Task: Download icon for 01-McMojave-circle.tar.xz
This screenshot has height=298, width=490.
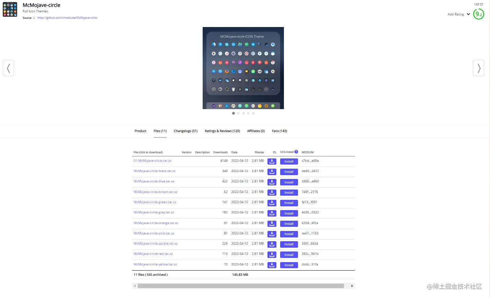Action: tap(272, 161)
